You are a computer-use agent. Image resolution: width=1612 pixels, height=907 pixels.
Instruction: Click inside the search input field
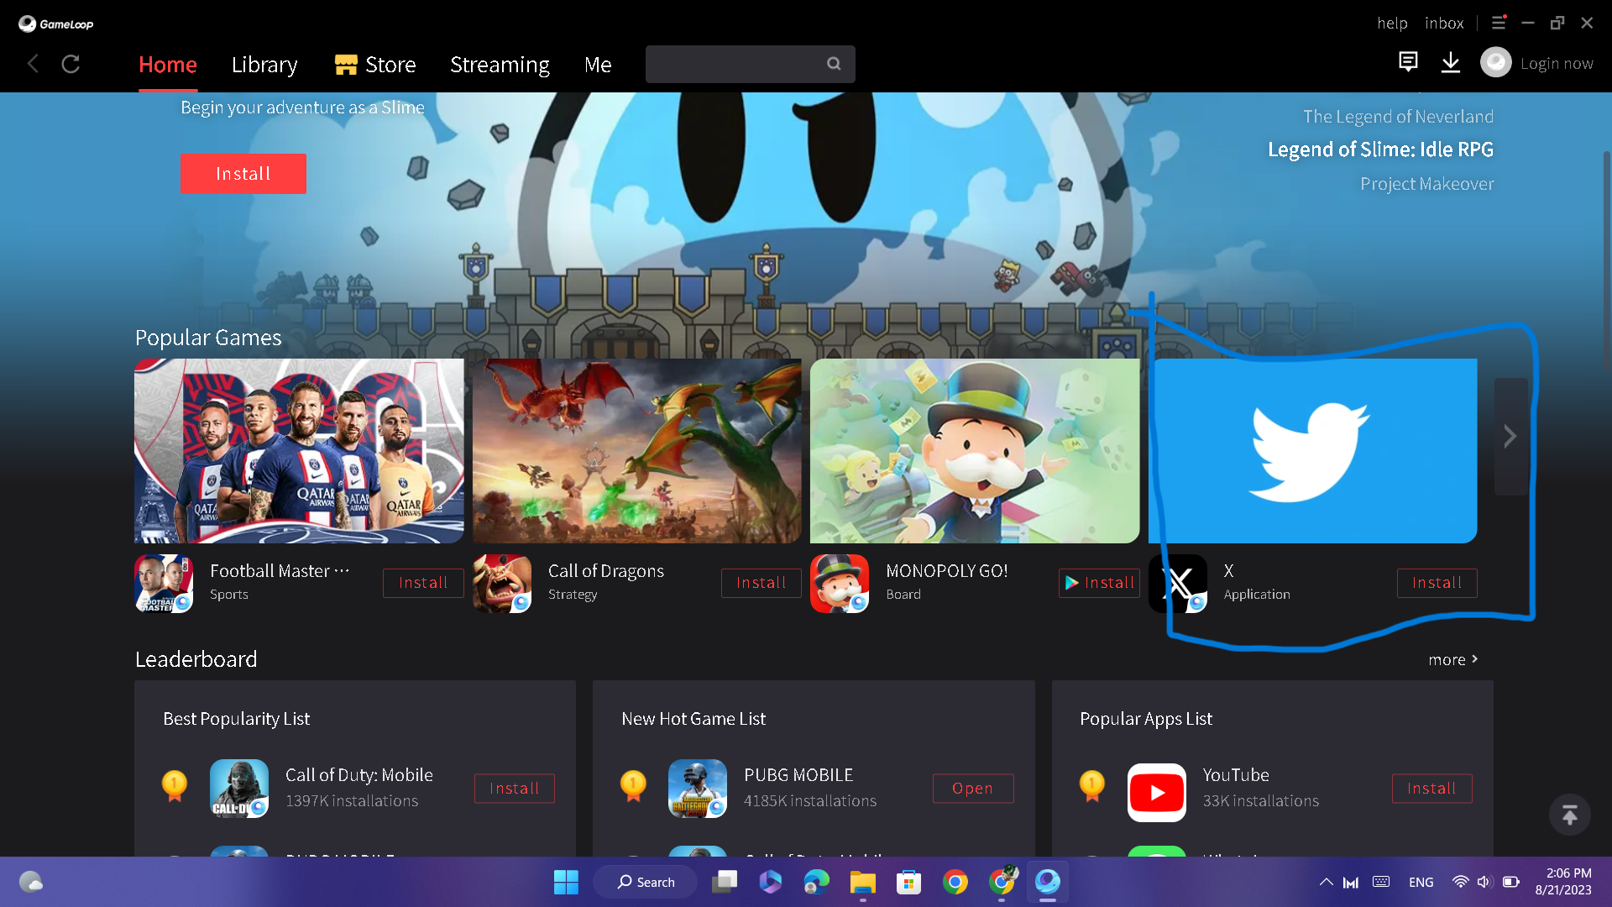(739, 64)
